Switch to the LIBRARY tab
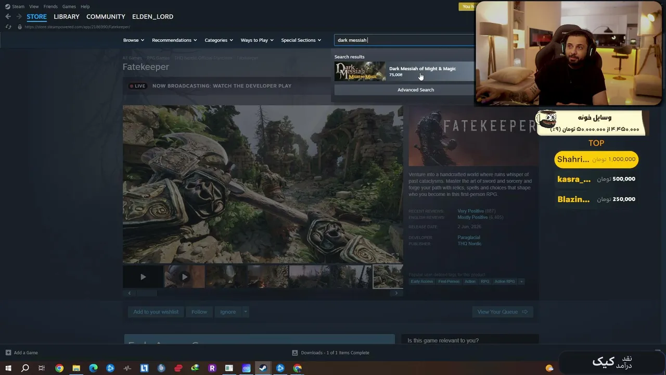 tap(67, 17)
